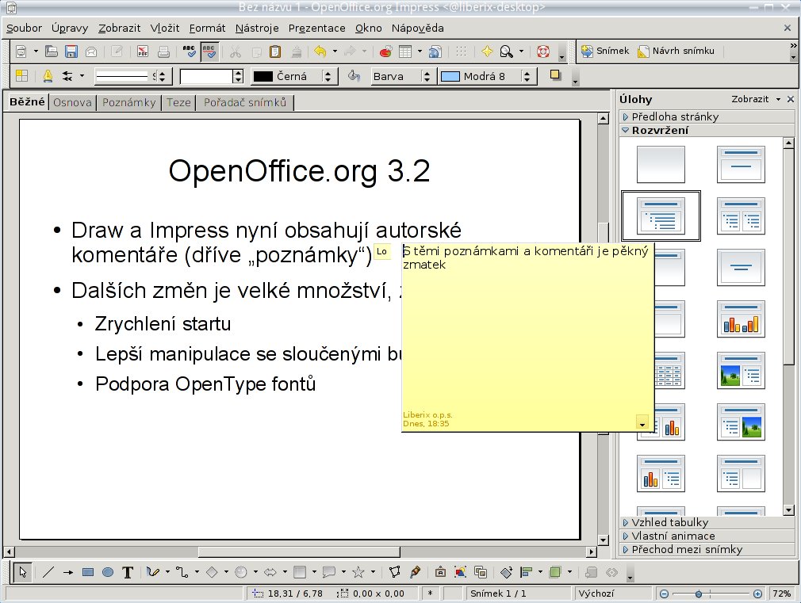
Task: Choose the Selection arrow tool
Action: pyautogui.click(x=22, y=572)
